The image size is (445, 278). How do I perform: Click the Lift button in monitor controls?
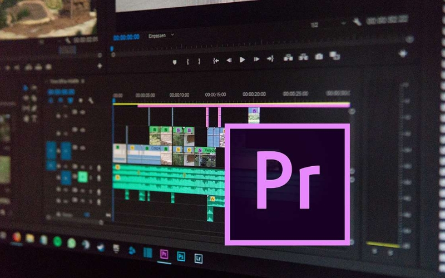(x=289, y=57)
